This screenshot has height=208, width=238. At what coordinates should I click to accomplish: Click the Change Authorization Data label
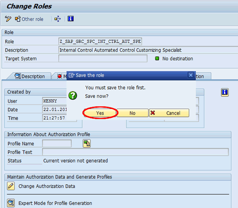click(47, 186)
